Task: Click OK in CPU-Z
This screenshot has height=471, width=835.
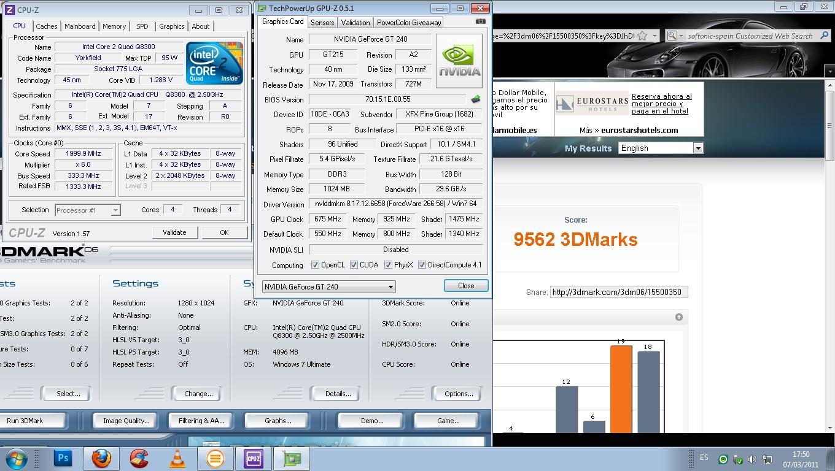Action: (224, 232)
